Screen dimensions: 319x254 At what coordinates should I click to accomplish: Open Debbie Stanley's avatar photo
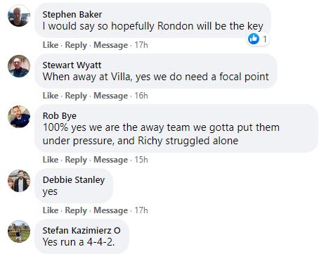(x=19, y=181)
